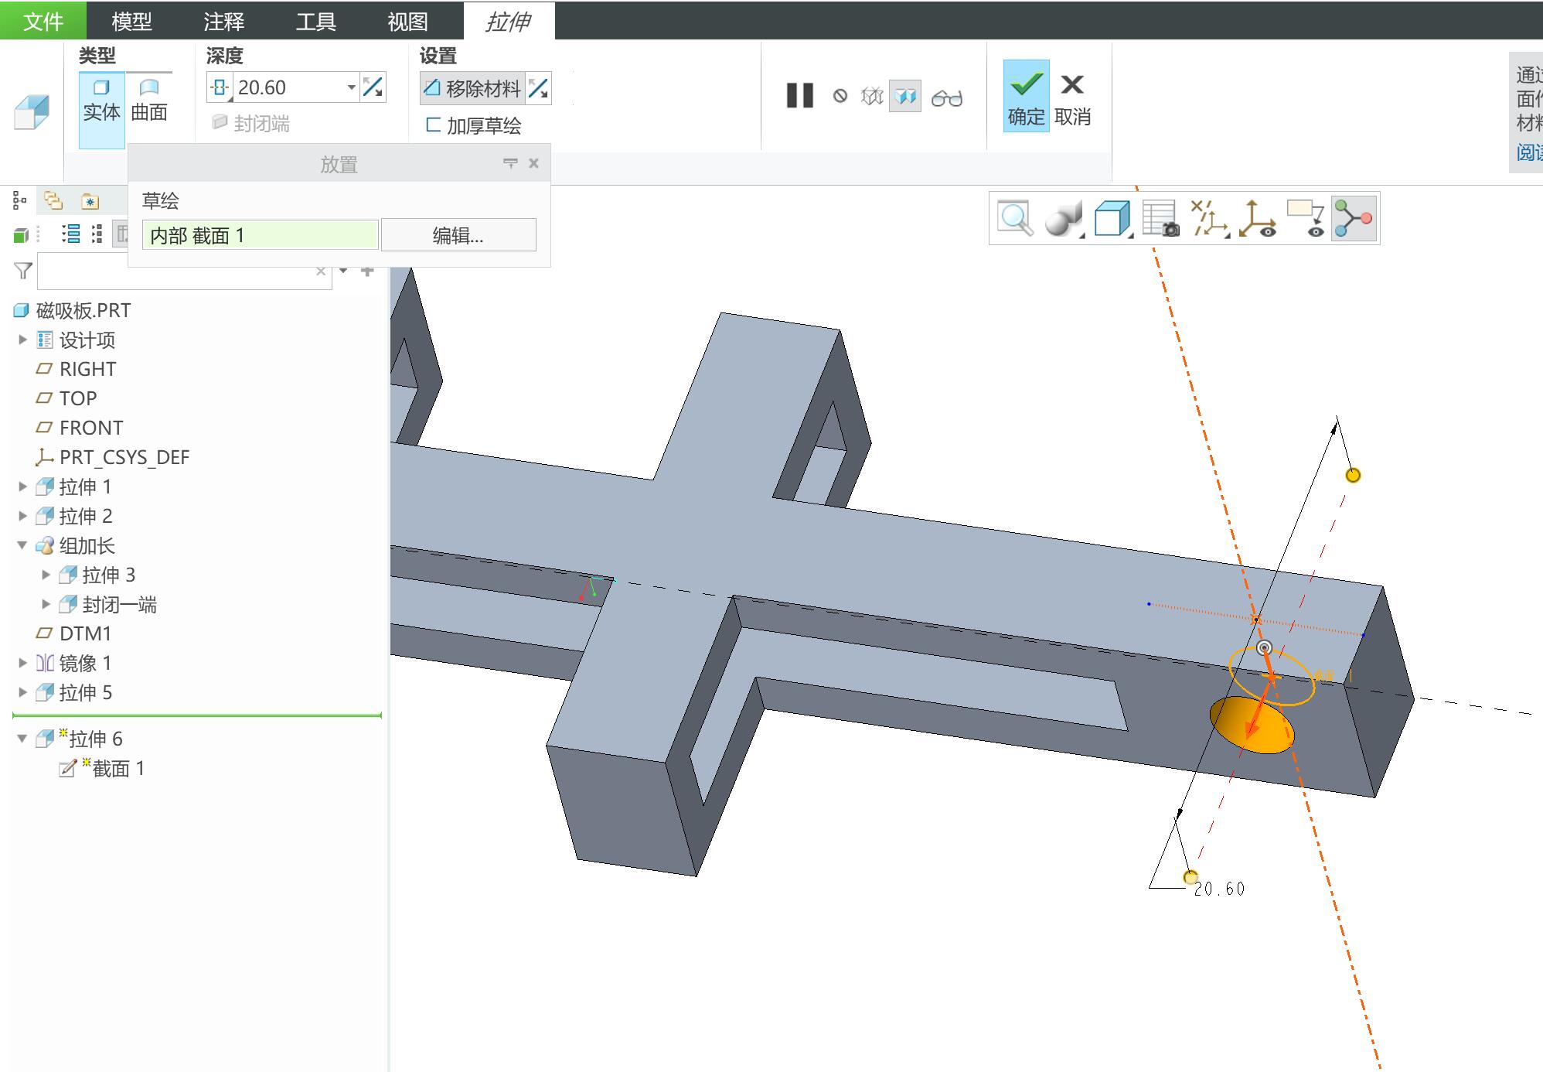Switch to the 视图 tab
This screenshot has height=1072, width=1543.
pos(407,21)
